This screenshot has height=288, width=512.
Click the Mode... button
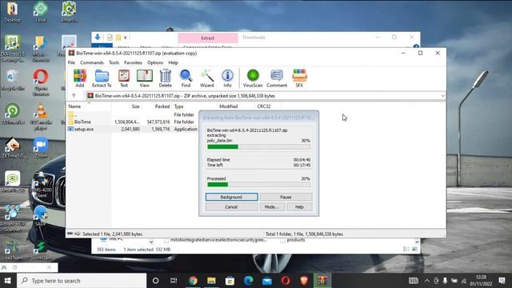point(272,206)
